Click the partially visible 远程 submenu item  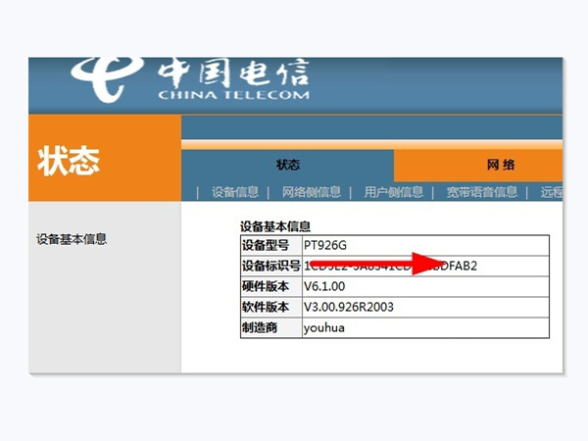click(551, 192)
